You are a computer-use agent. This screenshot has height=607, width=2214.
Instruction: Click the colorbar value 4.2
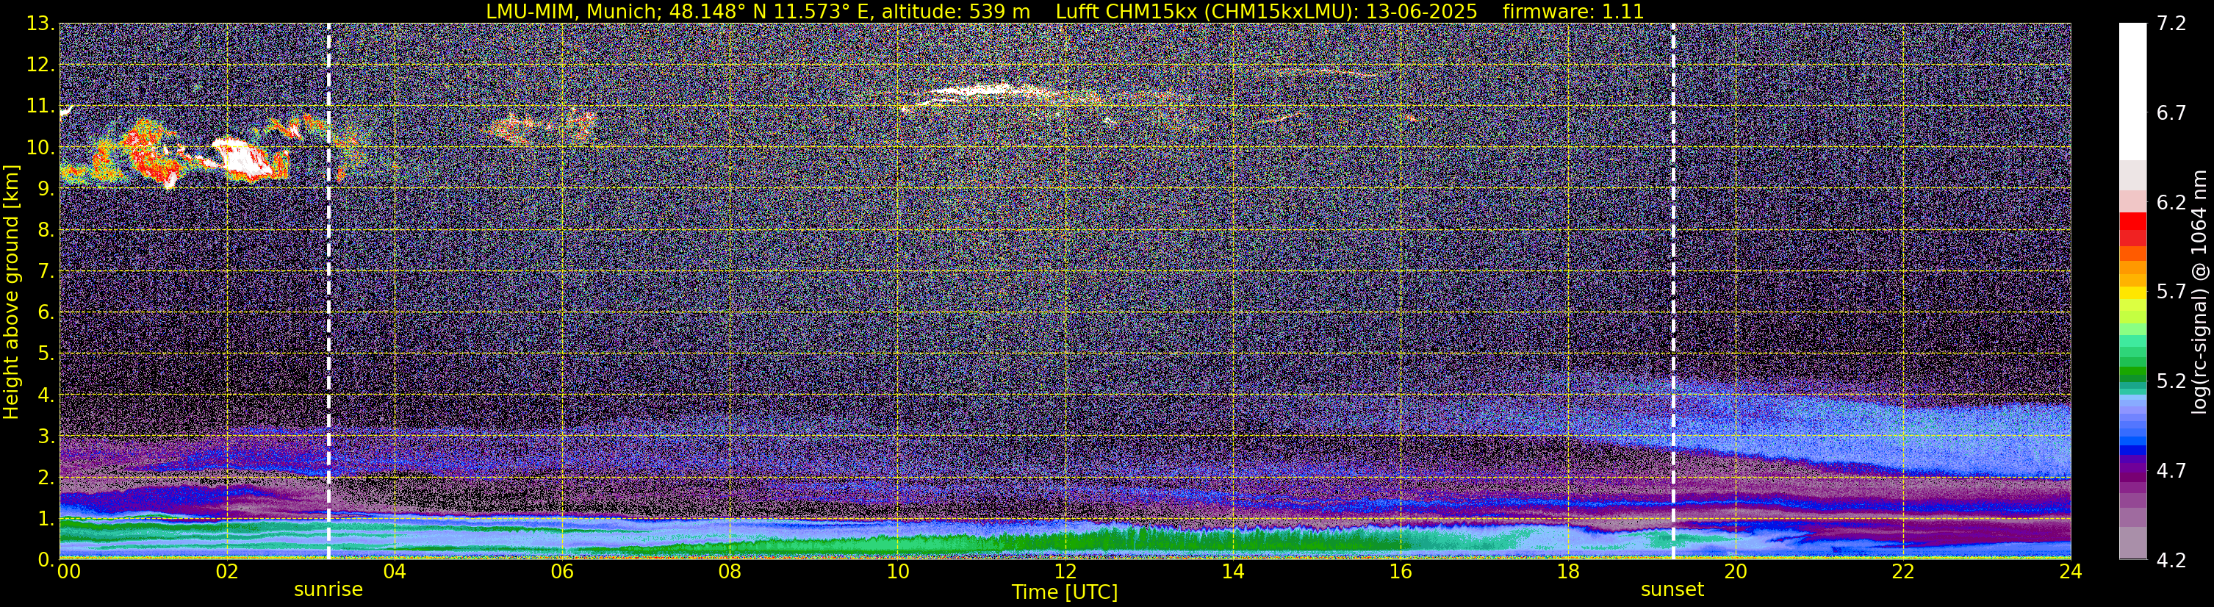pyautogui.click(x=2171, y=560)
